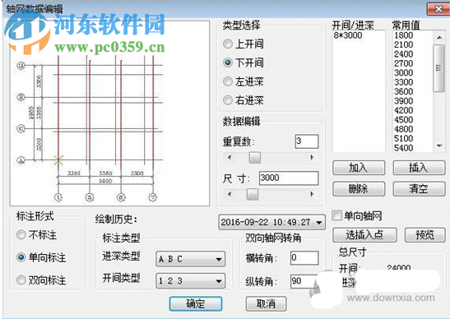Select 3000 in the 常用值 list

(403, 73)
